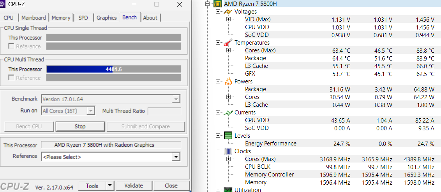Switch to the SPD tab
This screenshot has width=441, height=192.
(x=83, y=17)
